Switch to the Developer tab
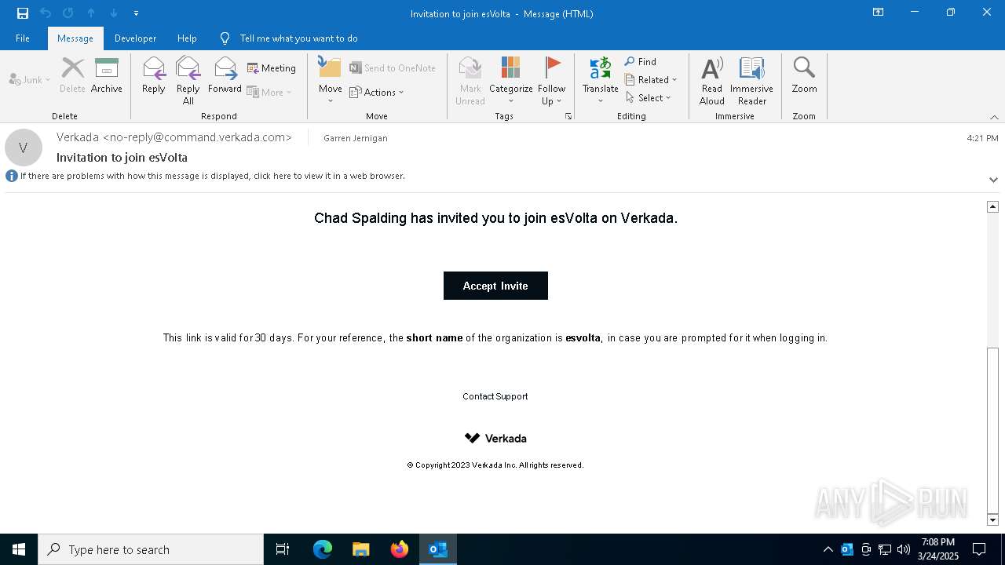 (x=135, y=38)
